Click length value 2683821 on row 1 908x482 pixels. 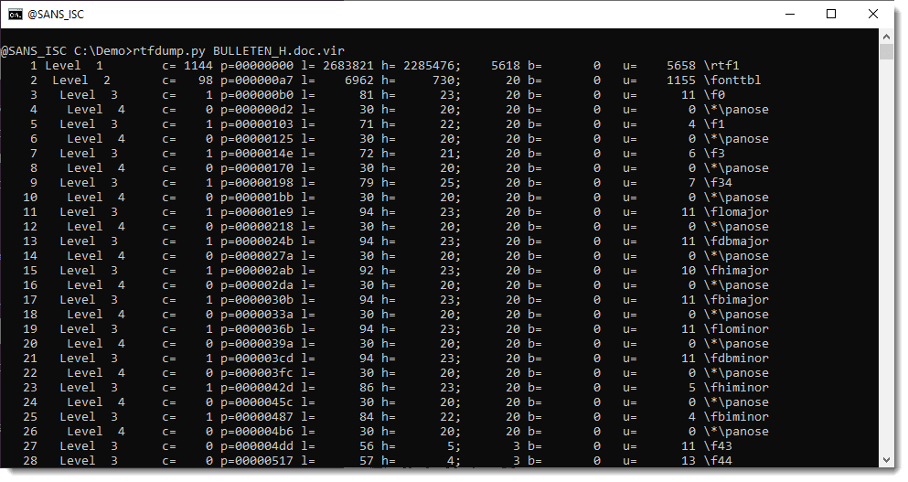348,66
